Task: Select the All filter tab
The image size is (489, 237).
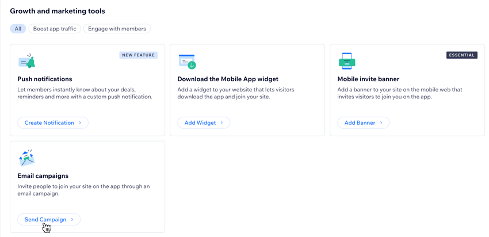Action: click(x=18, y=29)
